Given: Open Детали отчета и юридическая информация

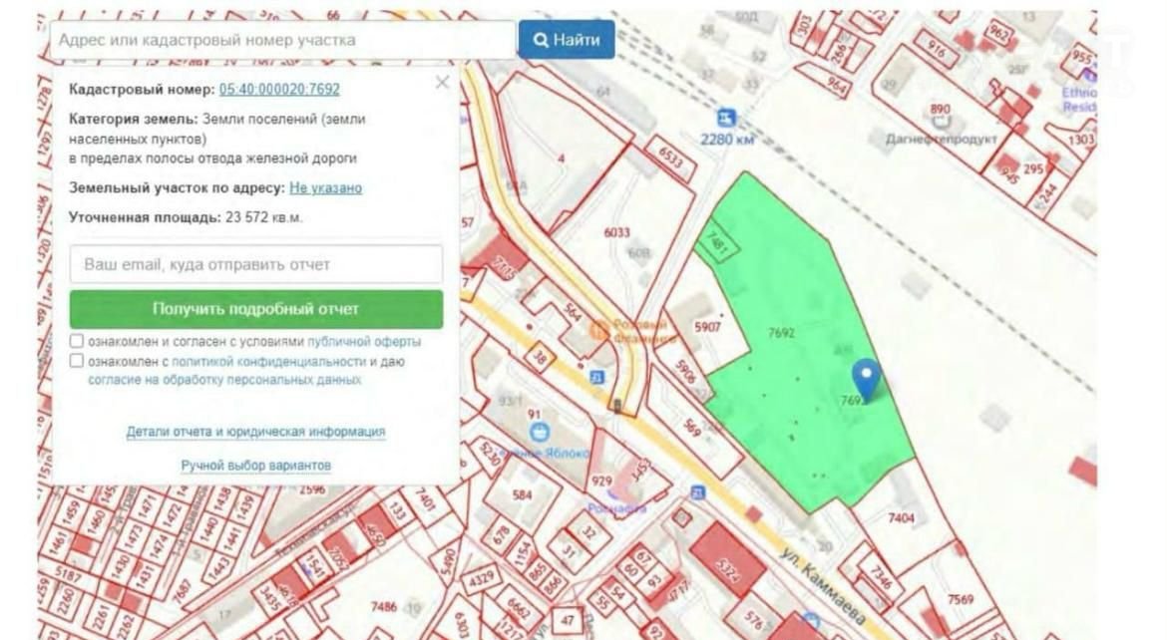Looking at the screenshot, I should (255, 432).
